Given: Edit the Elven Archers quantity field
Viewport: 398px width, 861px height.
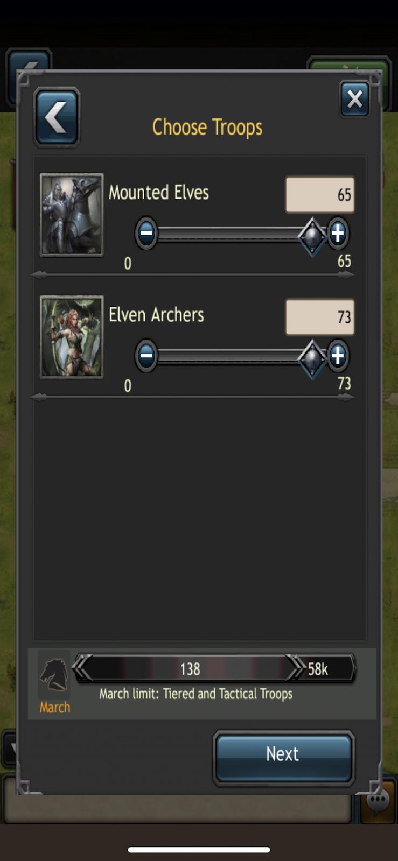Looking at the screenshot, I should (320, 317).
